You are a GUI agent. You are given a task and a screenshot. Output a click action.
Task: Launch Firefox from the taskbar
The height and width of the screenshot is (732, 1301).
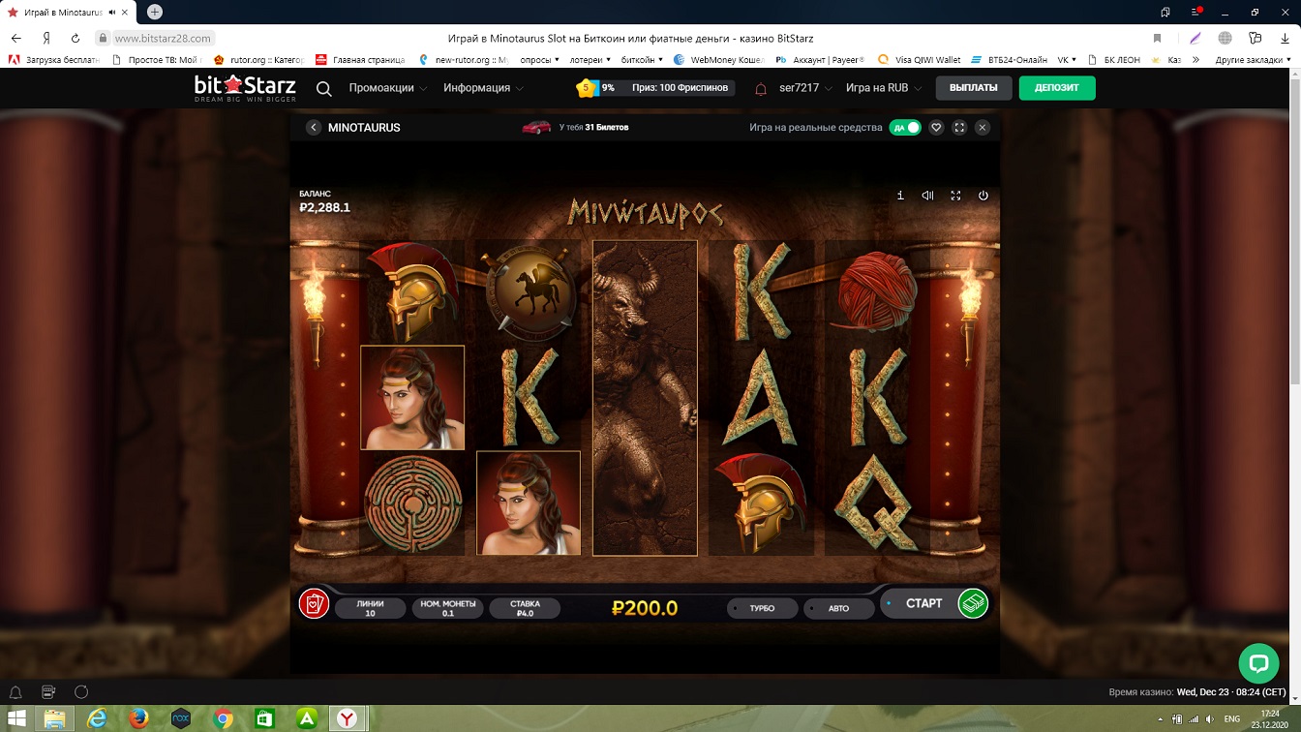pyautogui.click(x=138, y=718)
